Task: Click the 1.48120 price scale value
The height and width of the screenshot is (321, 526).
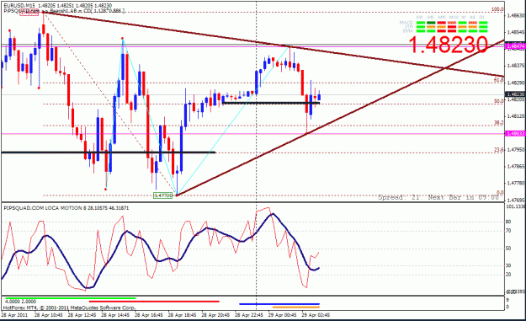Action: (x=516, y=116)
